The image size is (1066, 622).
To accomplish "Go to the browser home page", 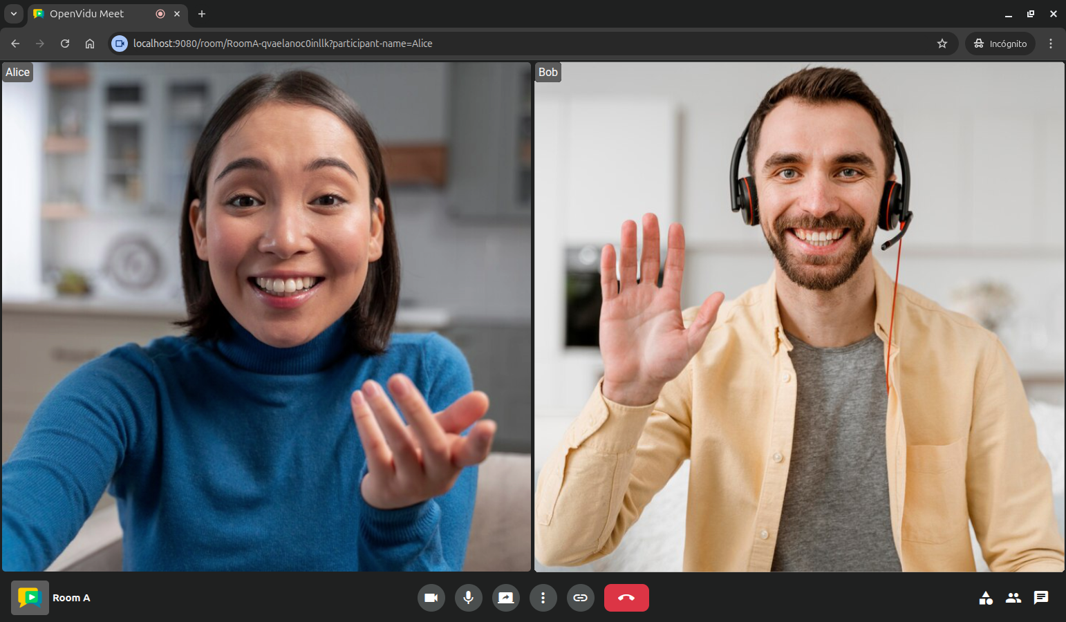I will point(90,44).
